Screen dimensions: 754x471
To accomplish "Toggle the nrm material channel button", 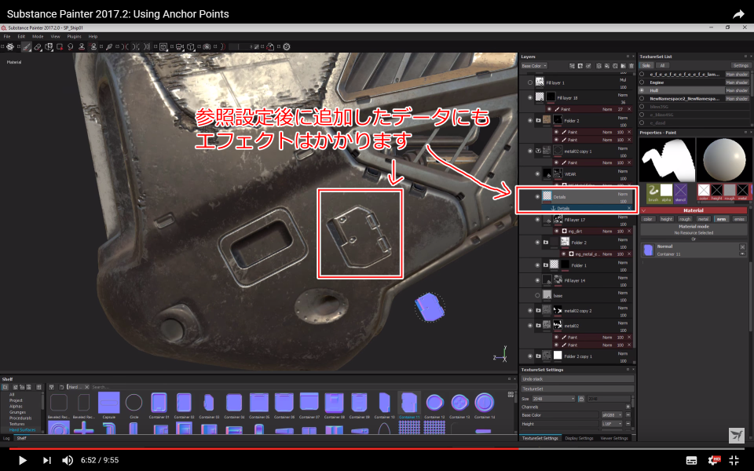I will (721, 219).
